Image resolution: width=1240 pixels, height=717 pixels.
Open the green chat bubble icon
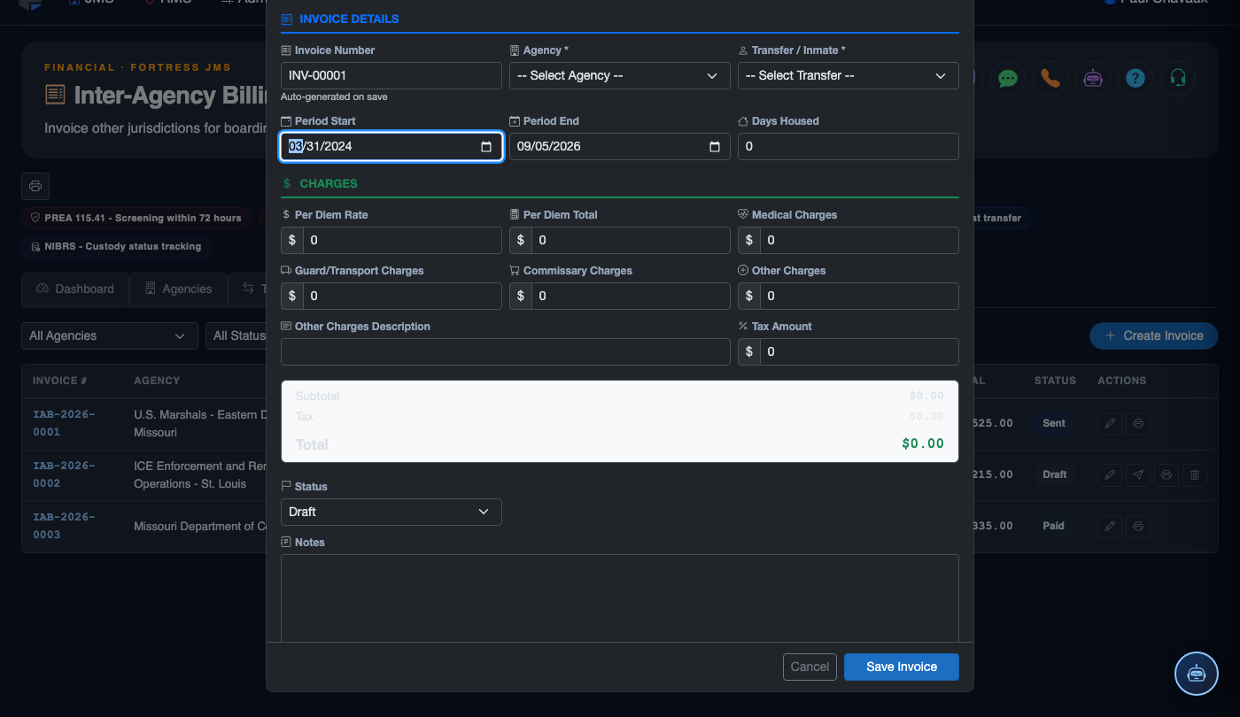tap(1008, 78)
